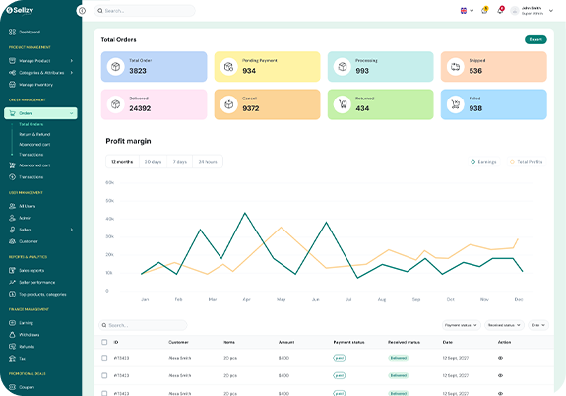Click the Sales reports icon
566x396 pixels.
(12, 270)
